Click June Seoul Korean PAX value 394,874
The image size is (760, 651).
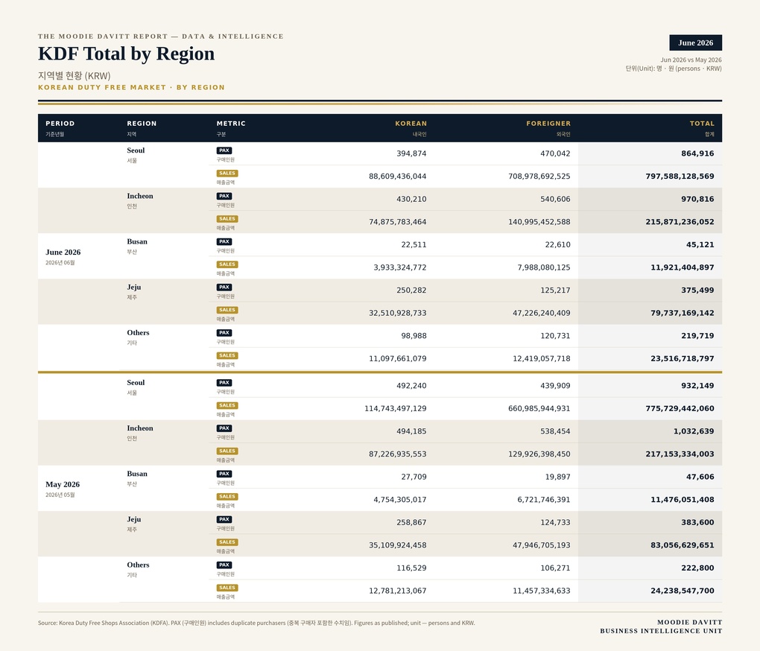point(411,153)
